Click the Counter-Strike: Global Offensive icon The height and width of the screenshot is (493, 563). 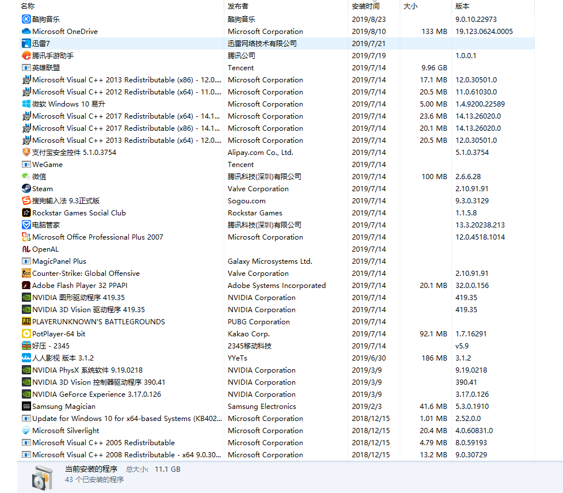[x=26, y=274]
